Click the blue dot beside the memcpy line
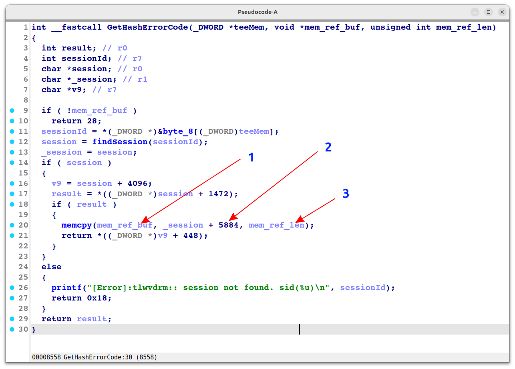This screenshot has height=369, width=515. tap(12, 225)
